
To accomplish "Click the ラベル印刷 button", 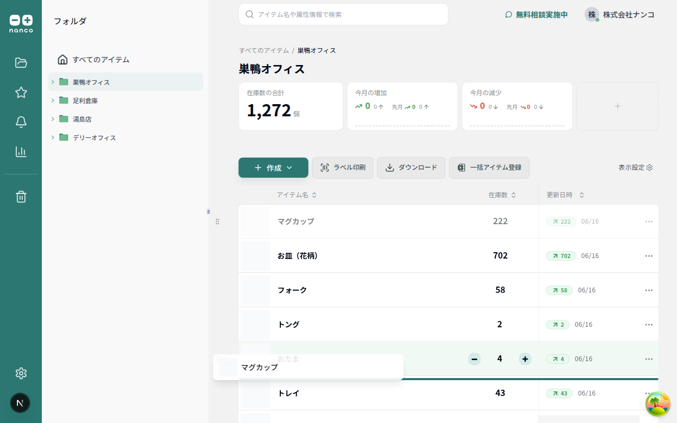I will pyautogui.click(x=343, y=168).
